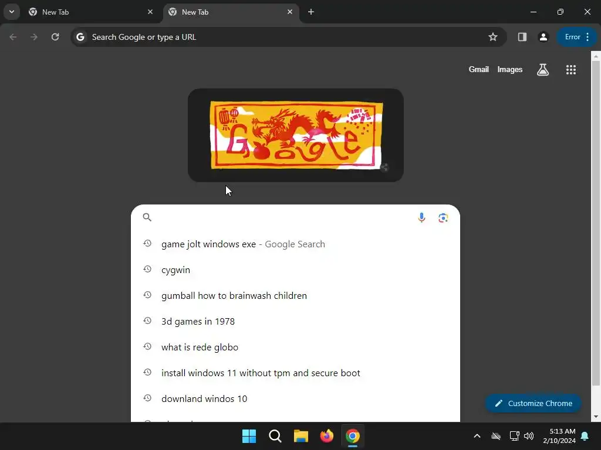The image size is (601, 450).
Task: Start voice search with microphone
Action: (421, 217)
